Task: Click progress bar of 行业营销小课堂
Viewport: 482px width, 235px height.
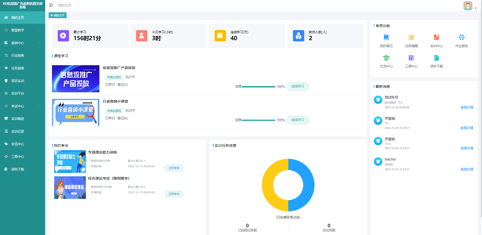Action: pos(258,120)
